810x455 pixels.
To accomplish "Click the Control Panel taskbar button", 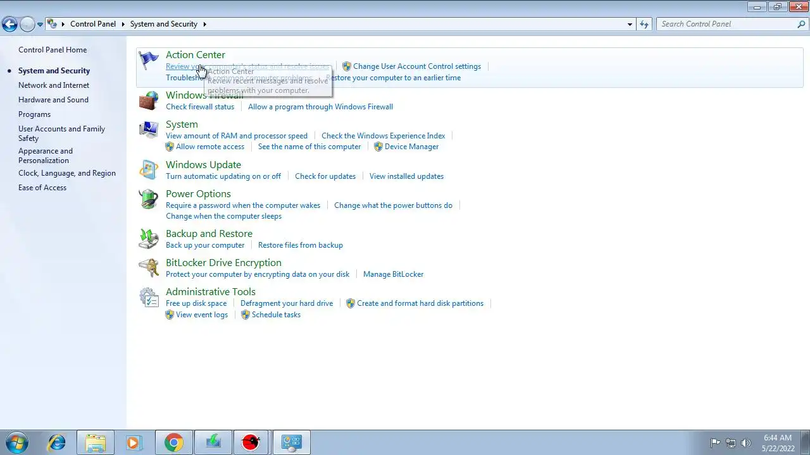I will click(292, 442).
